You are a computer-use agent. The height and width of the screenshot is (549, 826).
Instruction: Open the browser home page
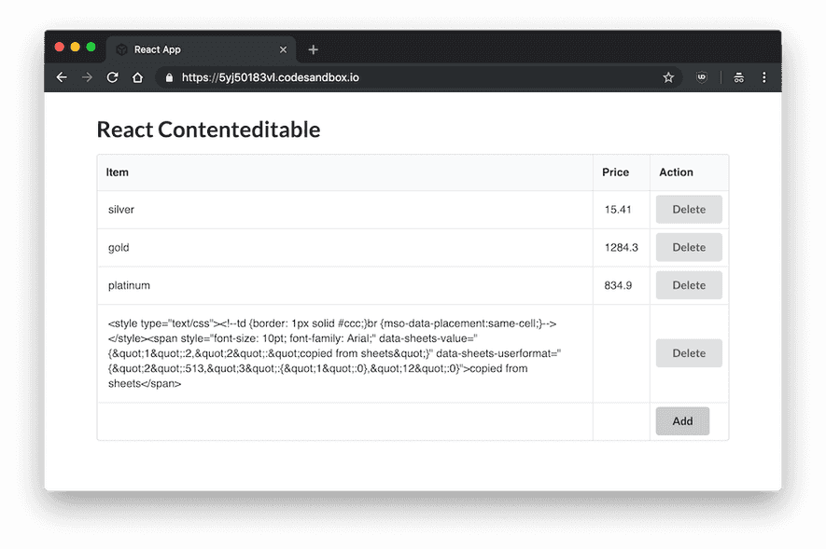tap(137, 77)
